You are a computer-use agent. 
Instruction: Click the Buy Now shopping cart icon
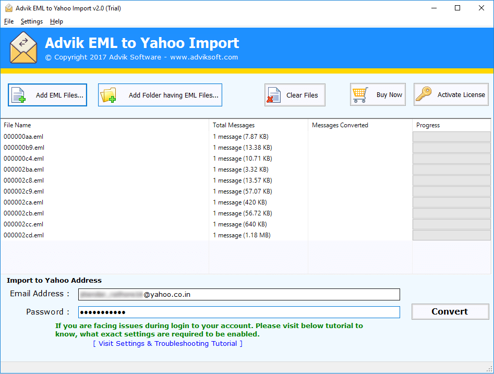360,95
